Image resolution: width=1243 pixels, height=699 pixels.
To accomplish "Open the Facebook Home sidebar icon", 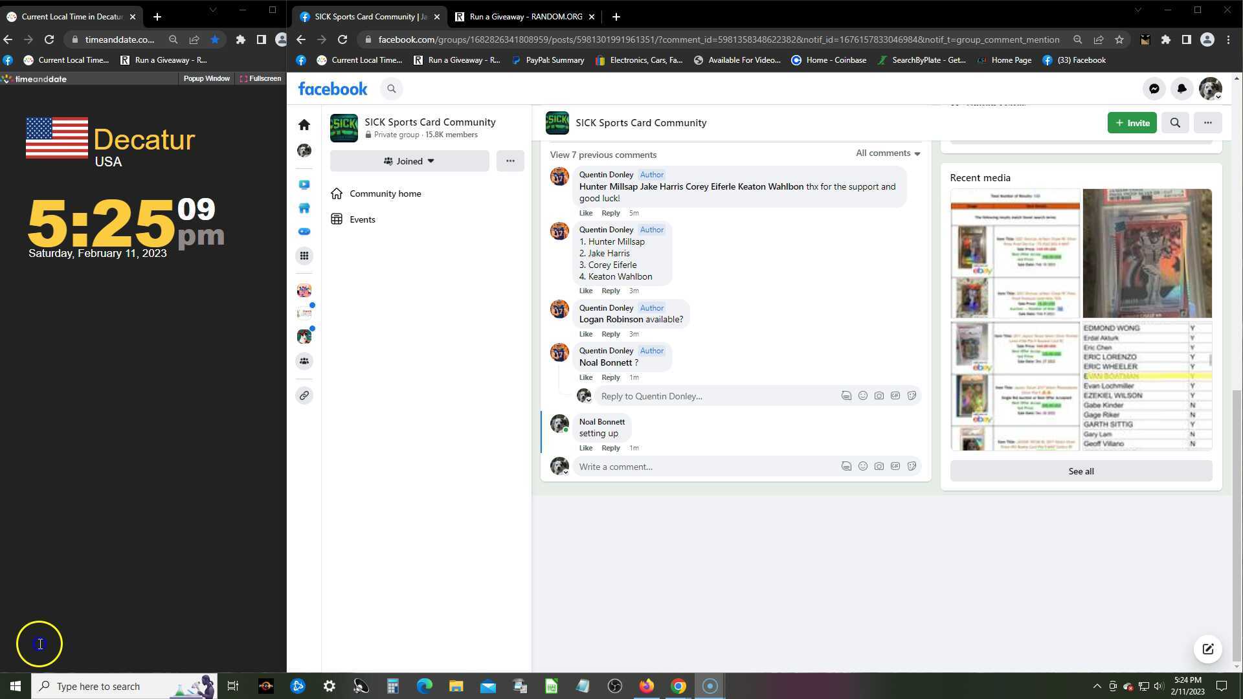I will (x=304, y=124).
